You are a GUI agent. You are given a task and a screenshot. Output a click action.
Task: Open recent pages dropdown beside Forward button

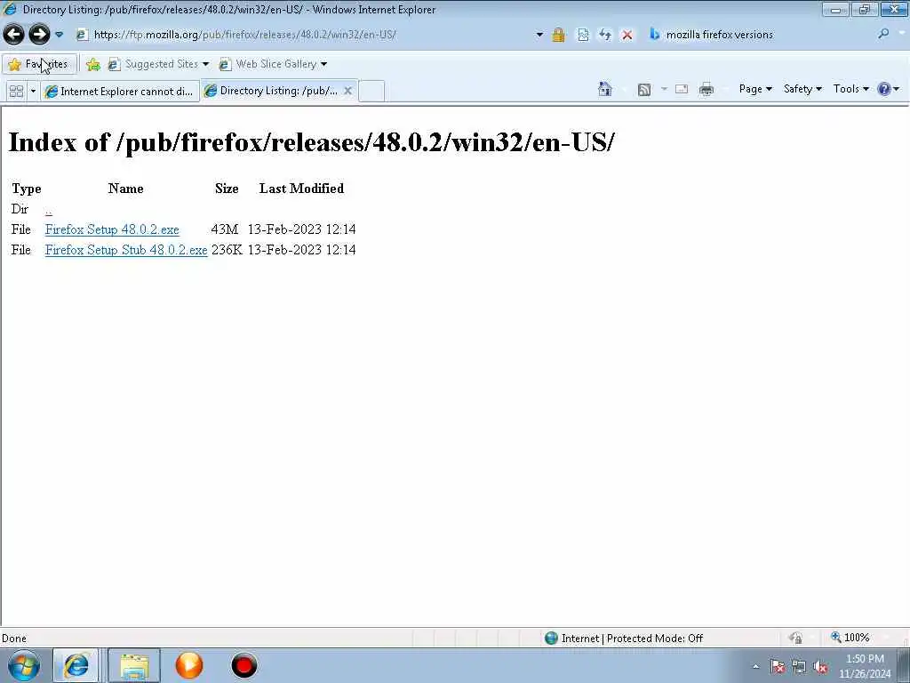coord(59,35)
